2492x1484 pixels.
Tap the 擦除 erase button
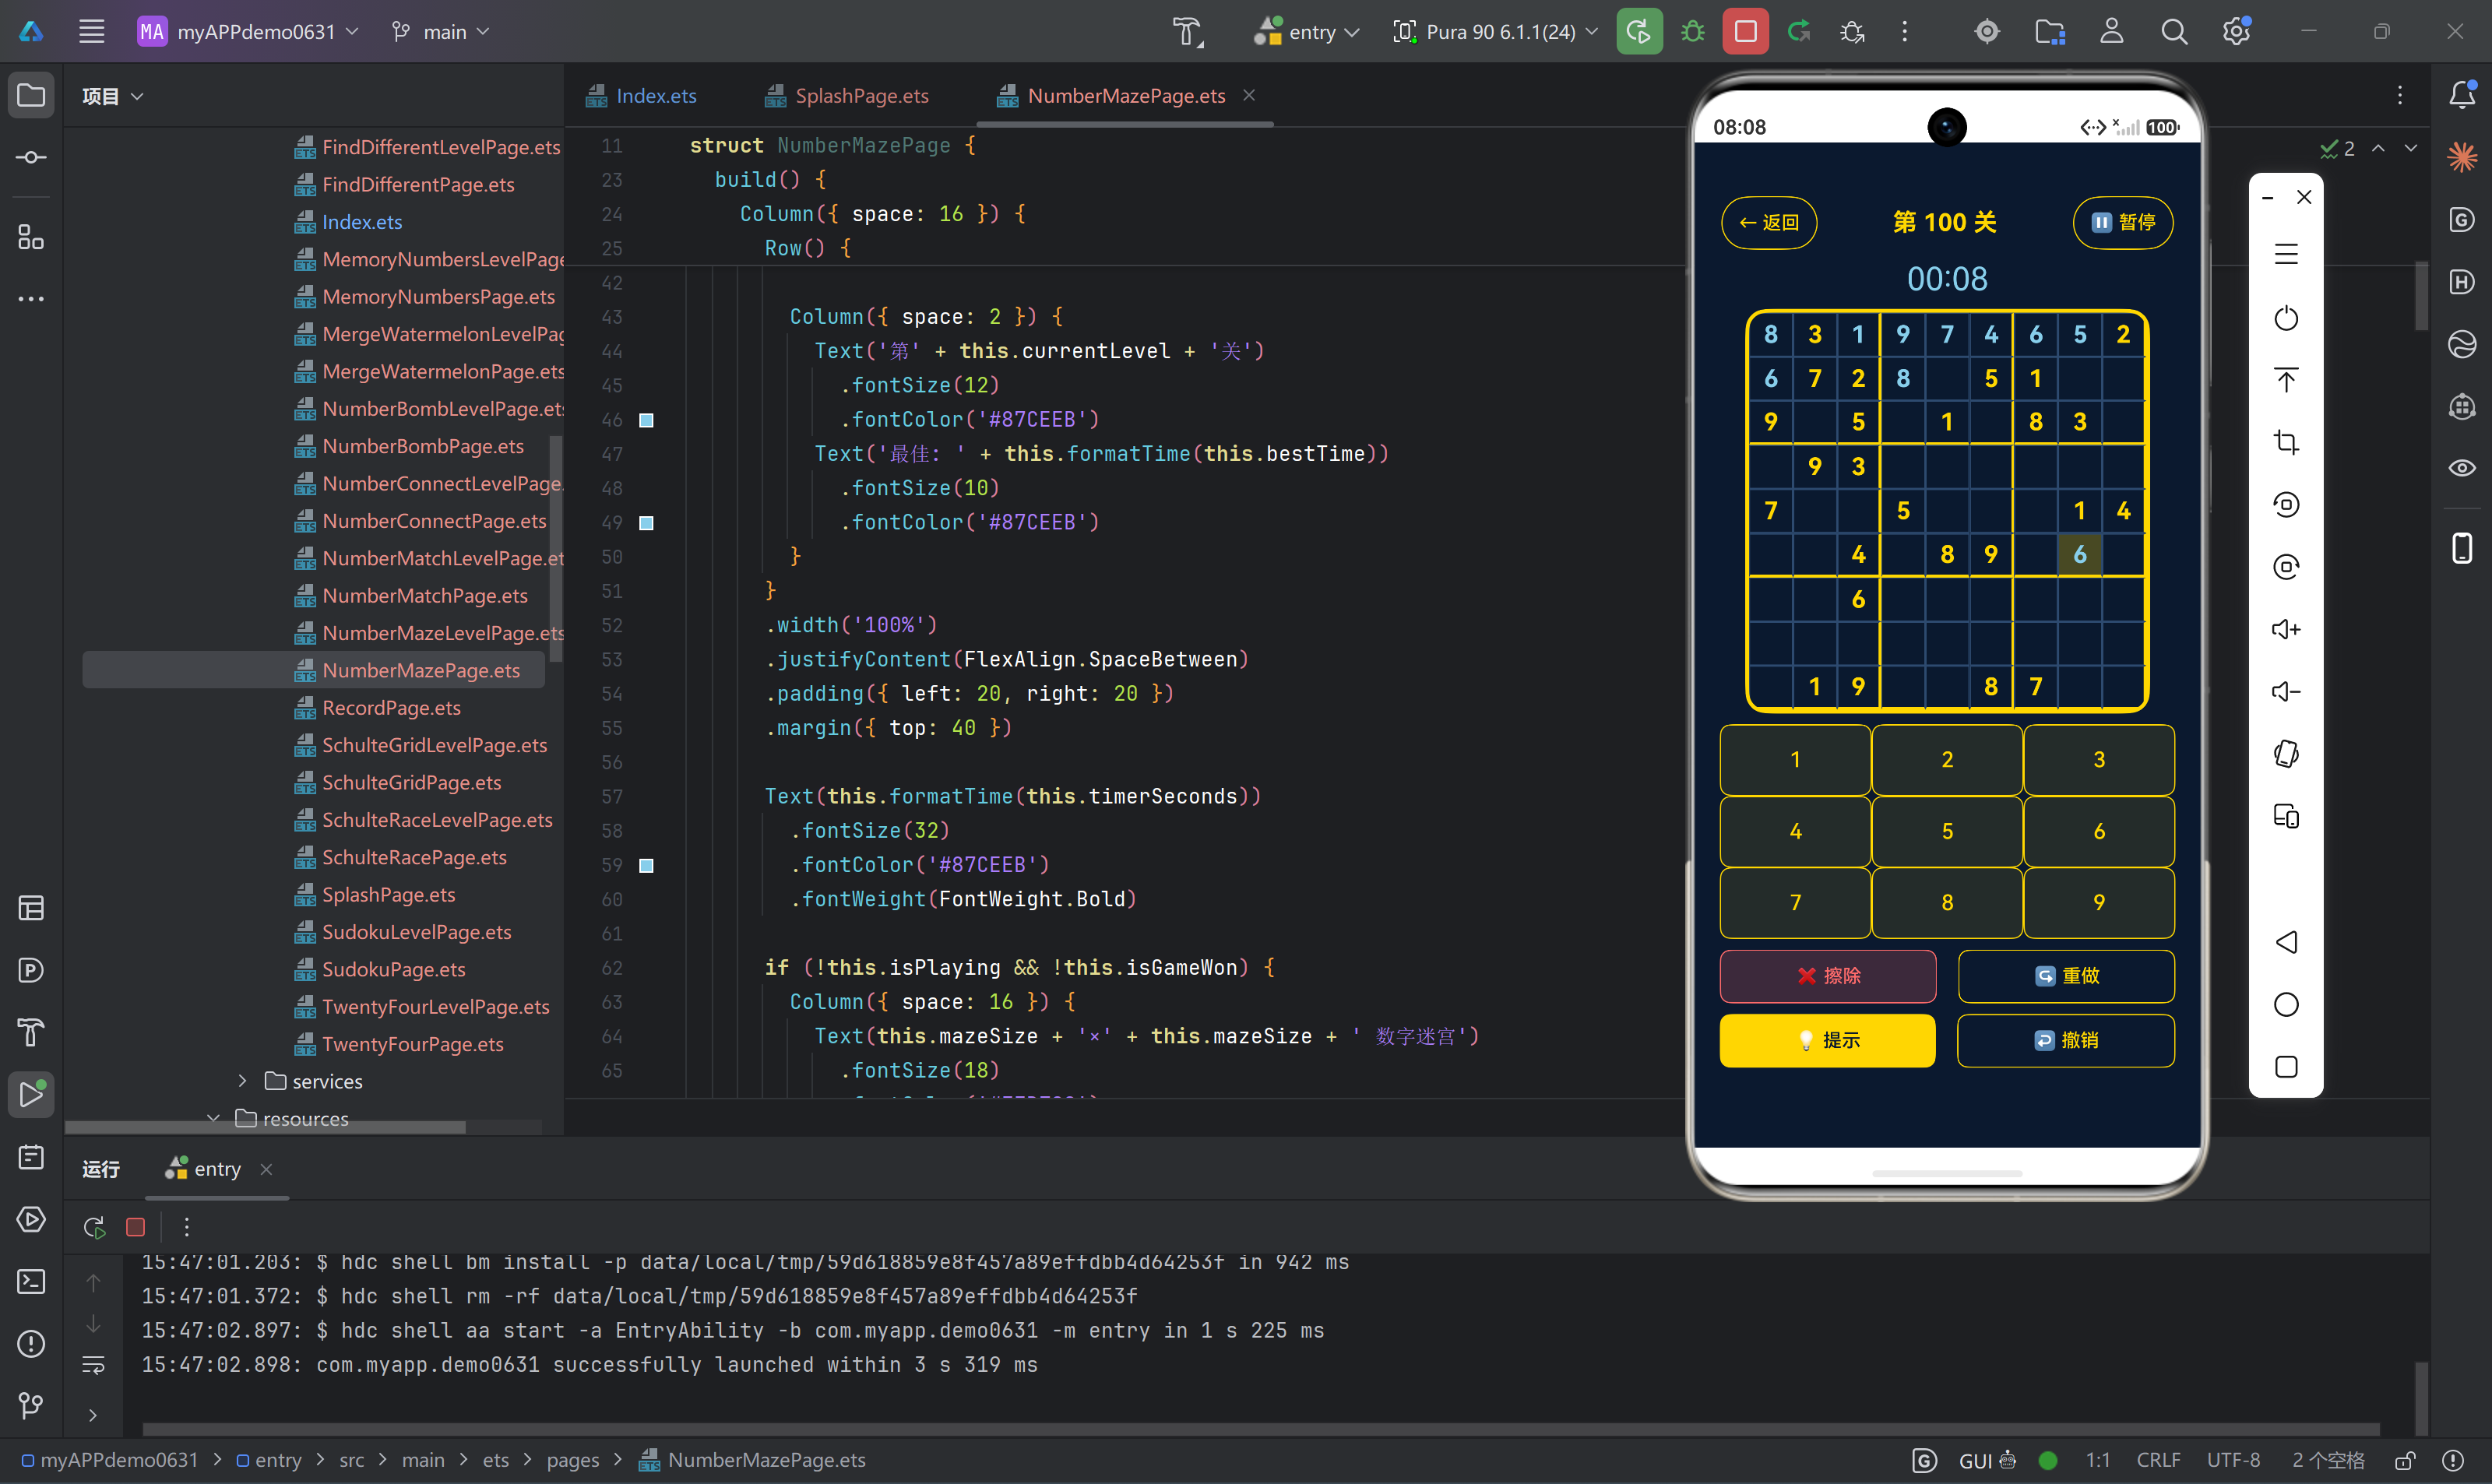click(1828, 976)
